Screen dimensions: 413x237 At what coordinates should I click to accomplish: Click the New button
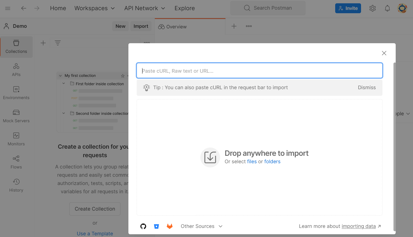point(120,26)
